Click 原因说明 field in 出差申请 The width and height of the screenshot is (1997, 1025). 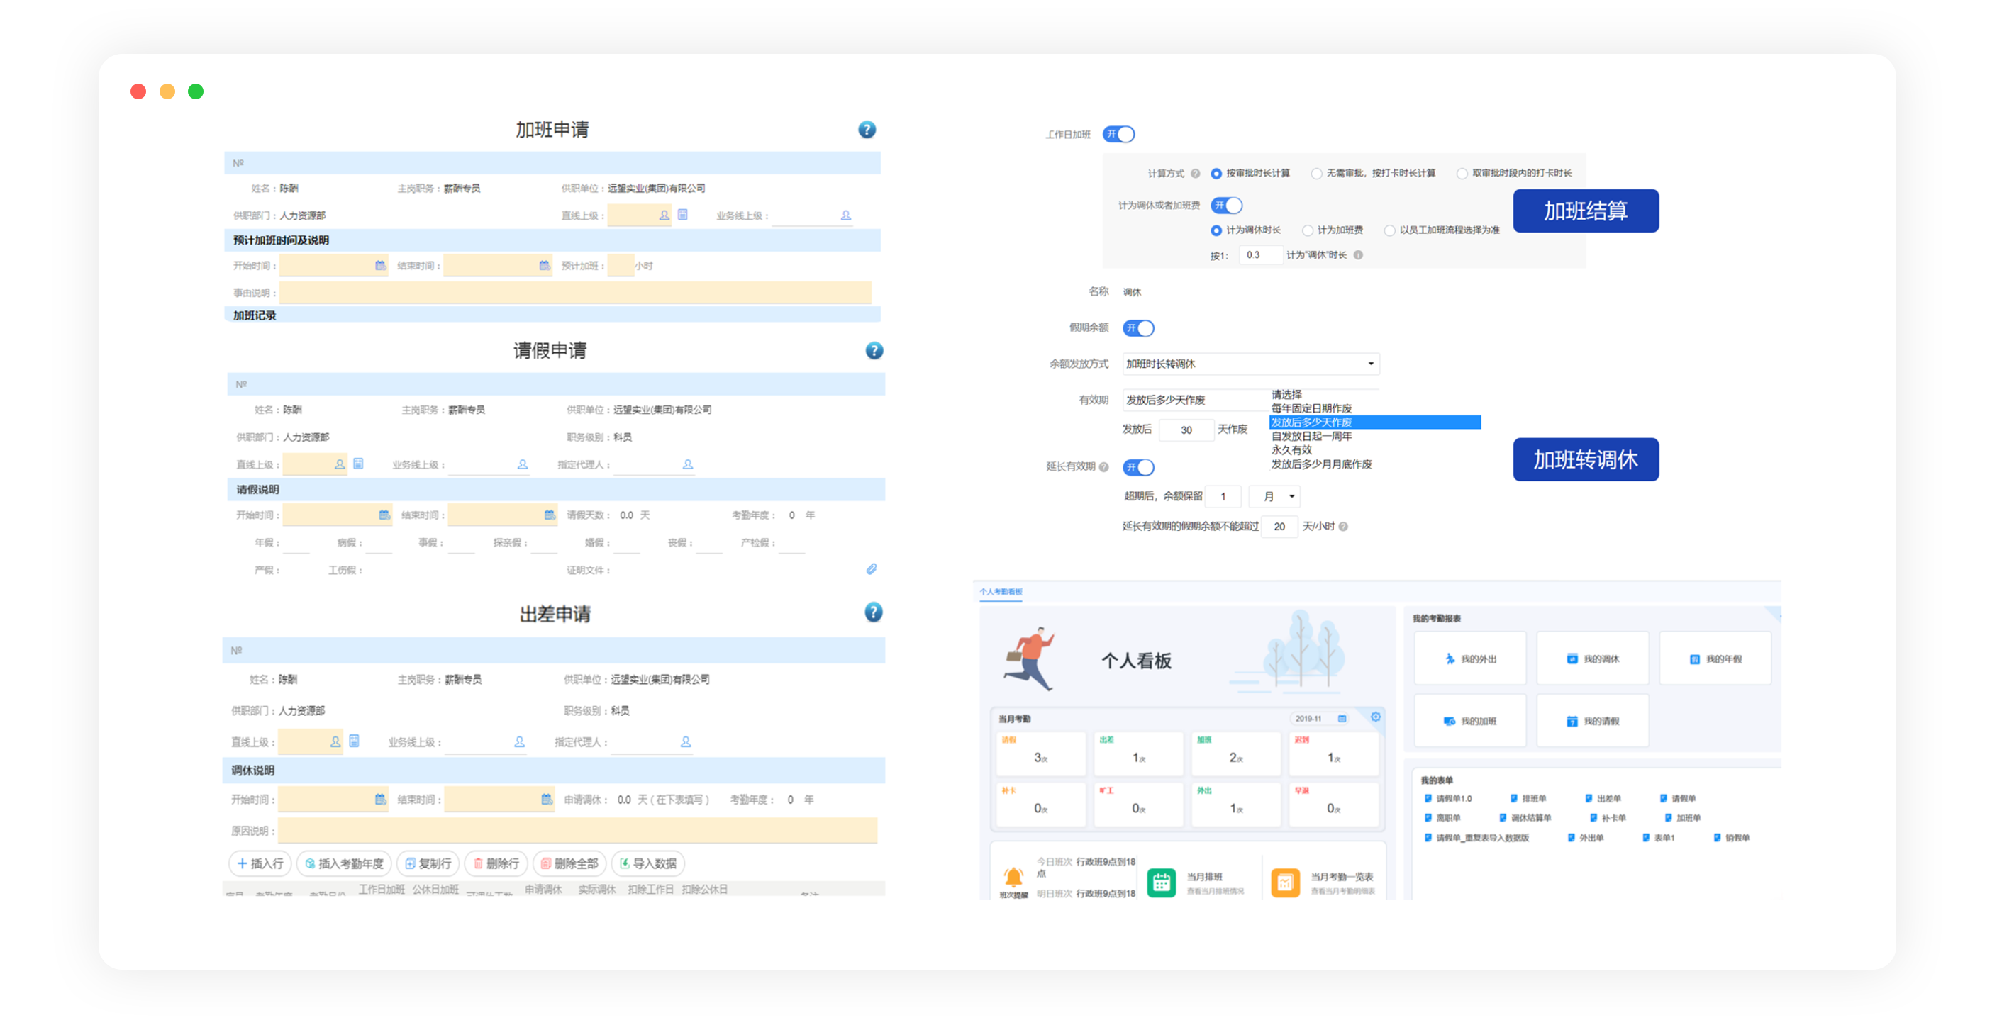(577, 831)
